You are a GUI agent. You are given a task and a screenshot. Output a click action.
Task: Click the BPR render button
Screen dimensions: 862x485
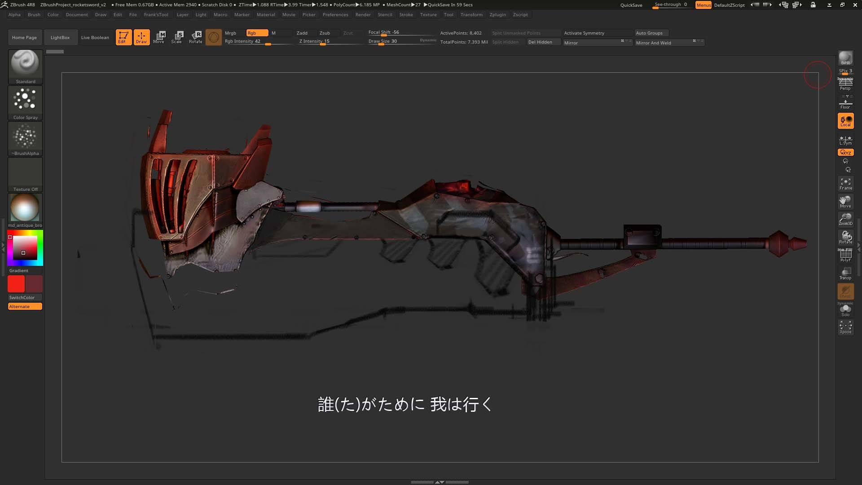845,58
